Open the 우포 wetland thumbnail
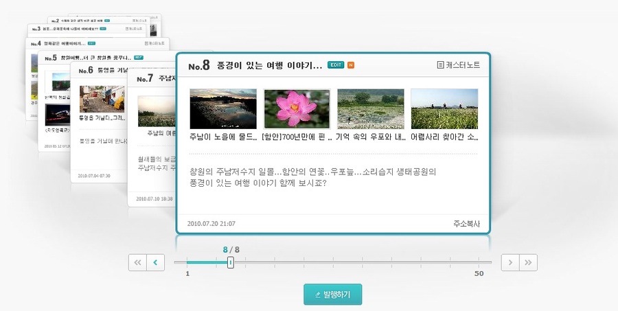This screenshot has height=311, width=618. 371,108
